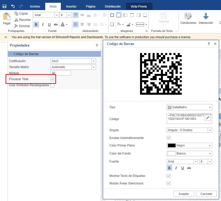221x201 pixels.
Task: Enable Usar Símbolos Rectangulares checkbox
Action: 53,85
